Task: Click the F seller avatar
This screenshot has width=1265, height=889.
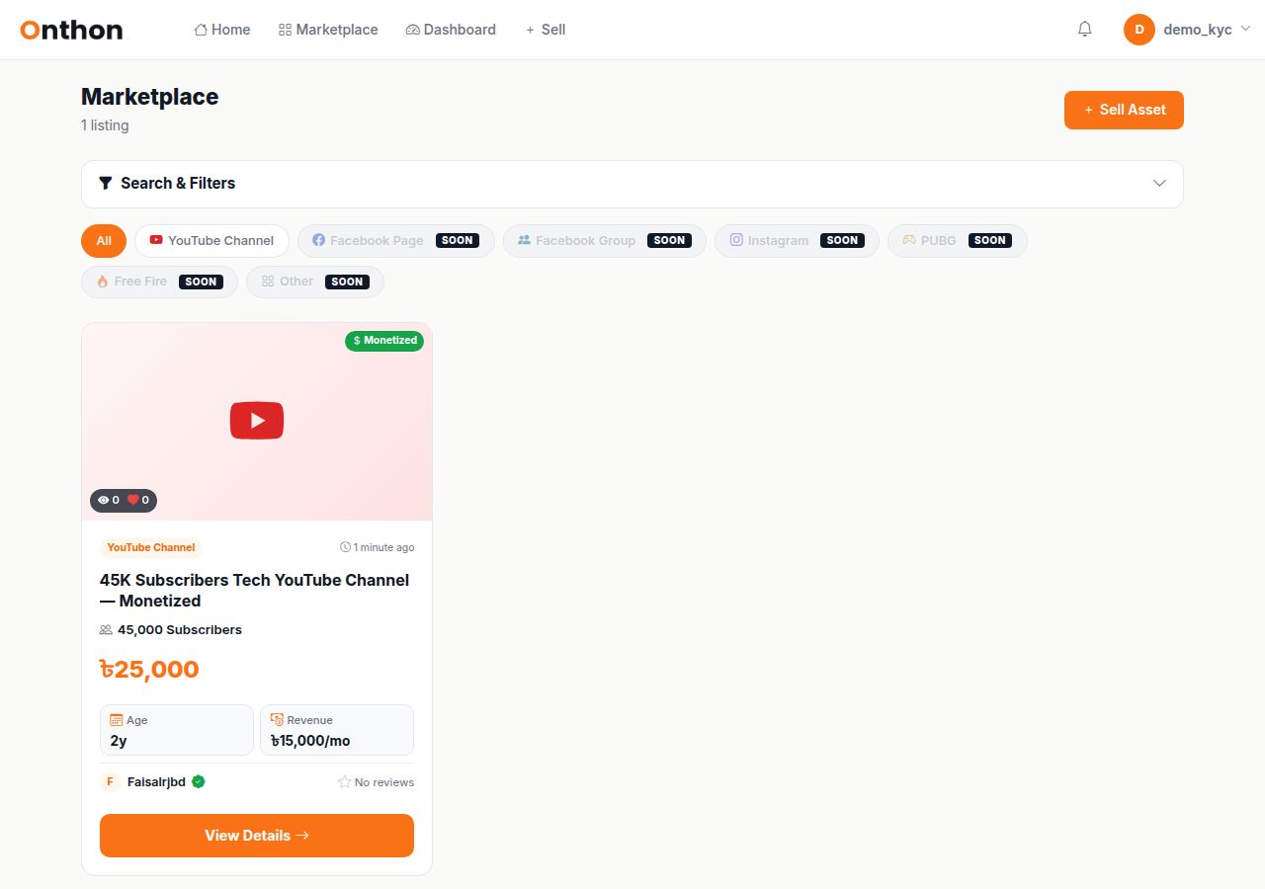Action: click(x=110, y=781)
